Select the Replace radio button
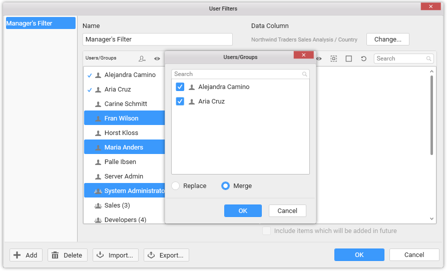Screen dimensions: 447x271 (176, 186)
